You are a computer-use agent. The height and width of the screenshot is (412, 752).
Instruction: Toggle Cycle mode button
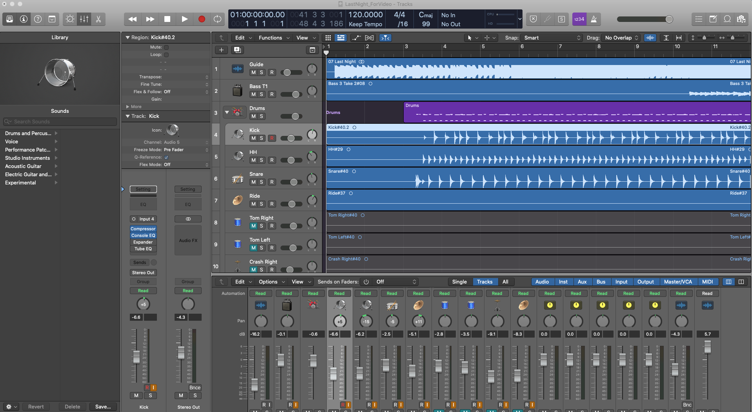tap(217, 19)
